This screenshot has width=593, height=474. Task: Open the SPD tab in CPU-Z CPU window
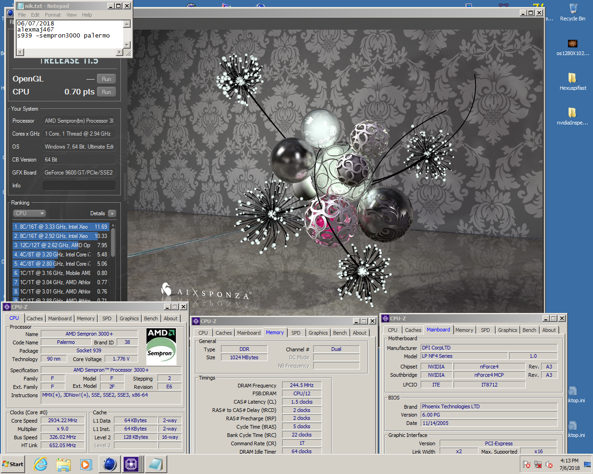pos(107,318)
